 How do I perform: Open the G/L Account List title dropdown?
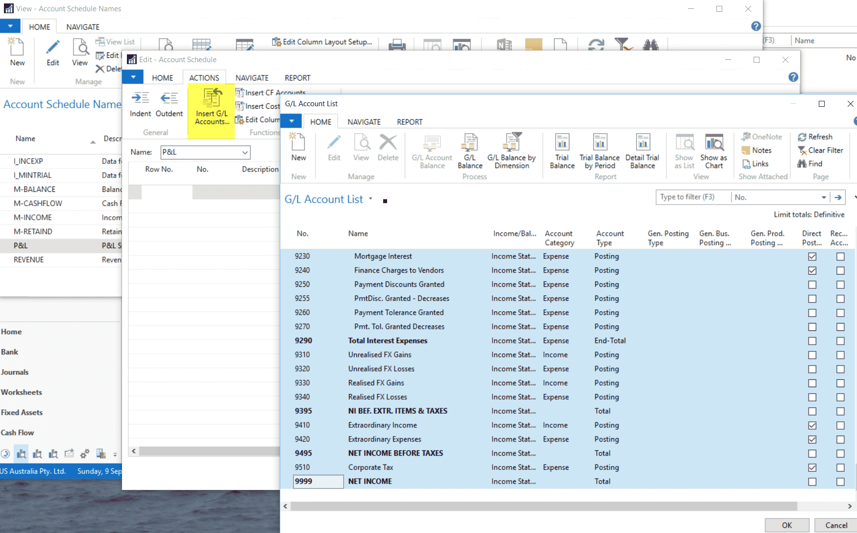371,199
